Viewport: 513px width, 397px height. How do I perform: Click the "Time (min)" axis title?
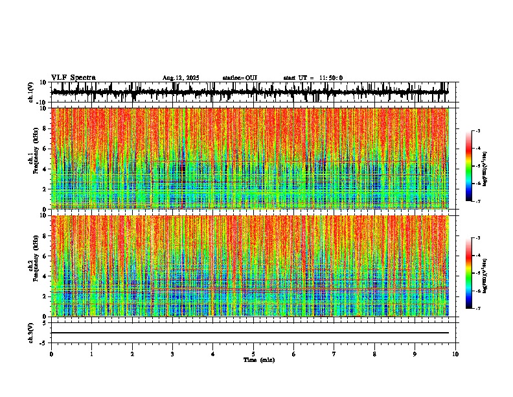pyautogui.click(x=259, y=360)
